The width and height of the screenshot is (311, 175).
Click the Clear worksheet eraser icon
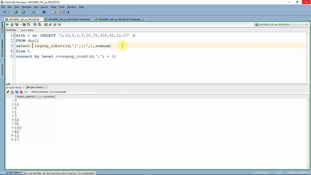(x=55, y=24)
